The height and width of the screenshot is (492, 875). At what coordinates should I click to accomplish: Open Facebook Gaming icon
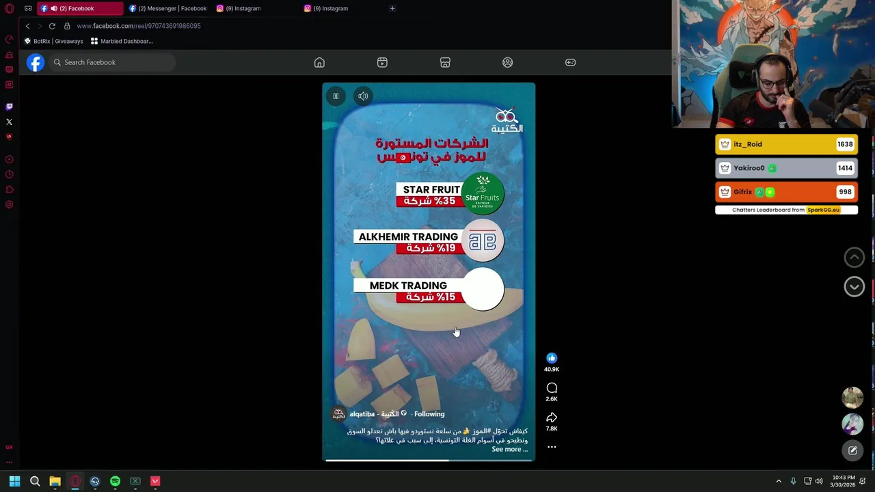pos(570,62)
